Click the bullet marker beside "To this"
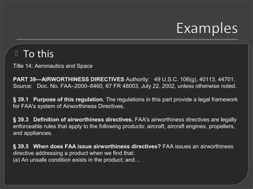 click(x=17, y=53)
